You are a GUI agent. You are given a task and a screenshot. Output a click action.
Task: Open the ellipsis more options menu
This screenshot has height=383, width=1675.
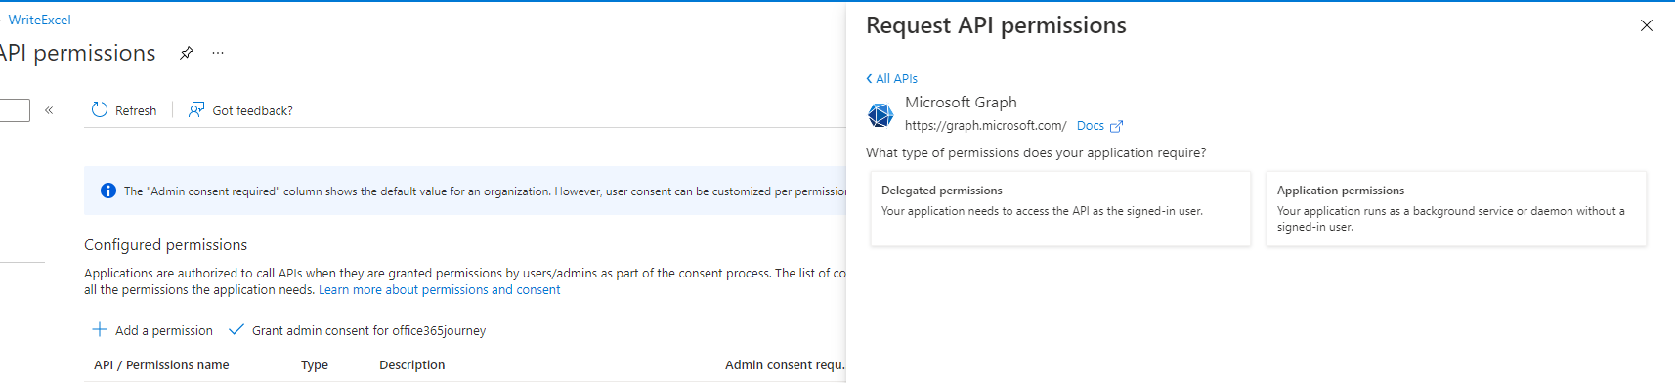pos(218,53)
